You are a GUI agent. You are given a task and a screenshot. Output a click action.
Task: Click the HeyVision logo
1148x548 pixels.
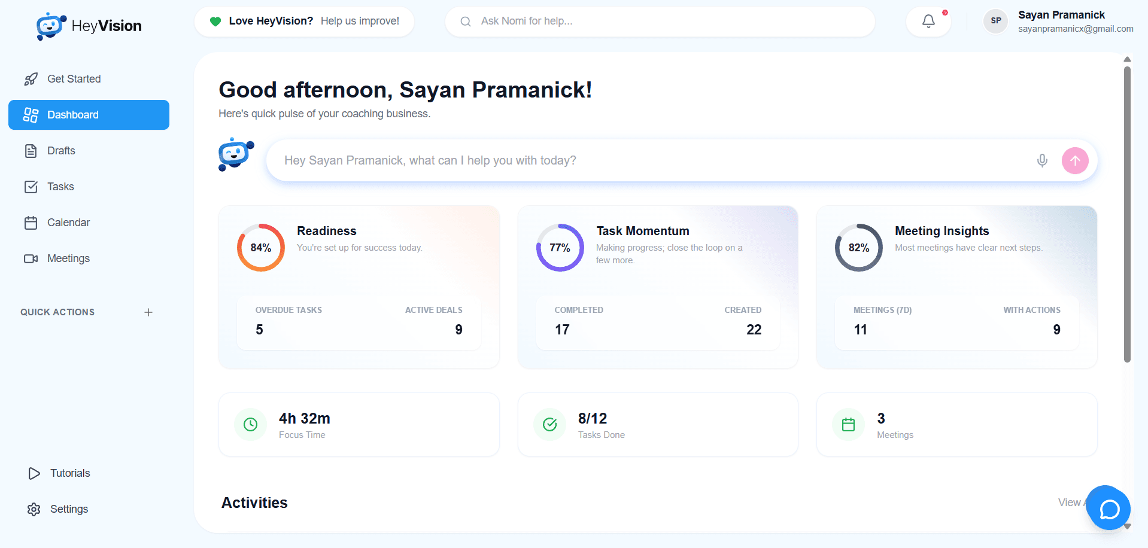tap(89, 26)
